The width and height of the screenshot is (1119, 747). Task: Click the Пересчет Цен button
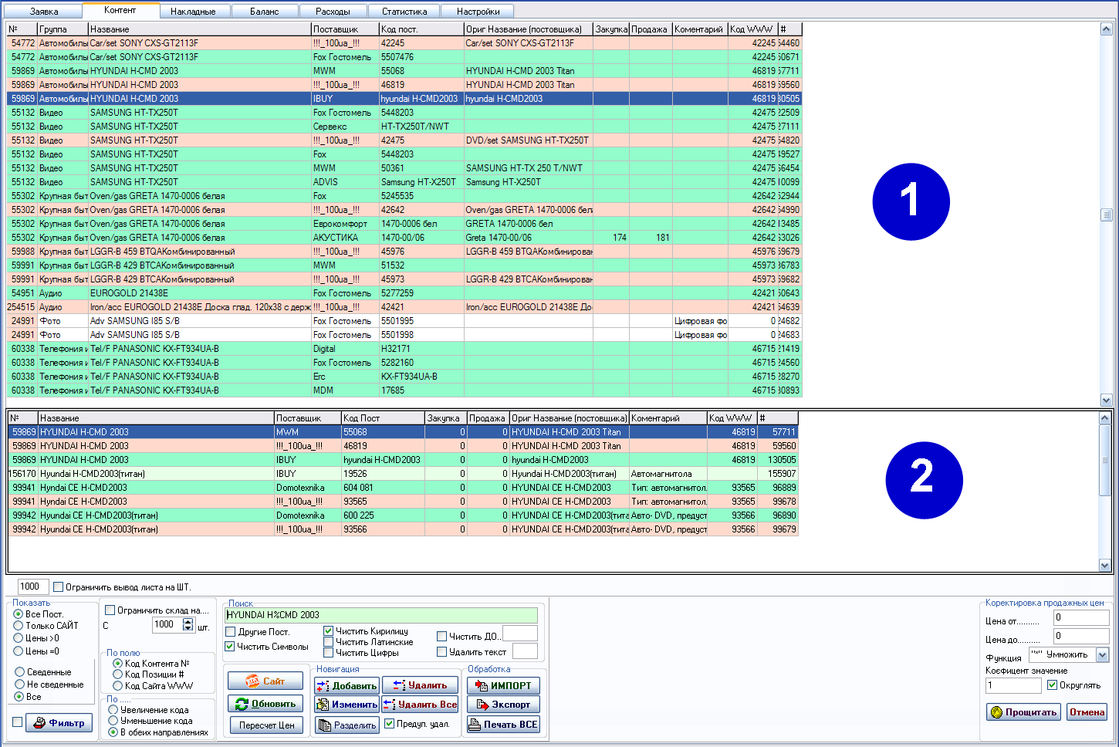pos(266,725)
